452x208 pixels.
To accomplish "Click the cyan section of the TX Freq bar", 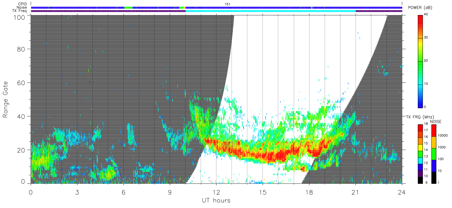I will click(271, 11).
